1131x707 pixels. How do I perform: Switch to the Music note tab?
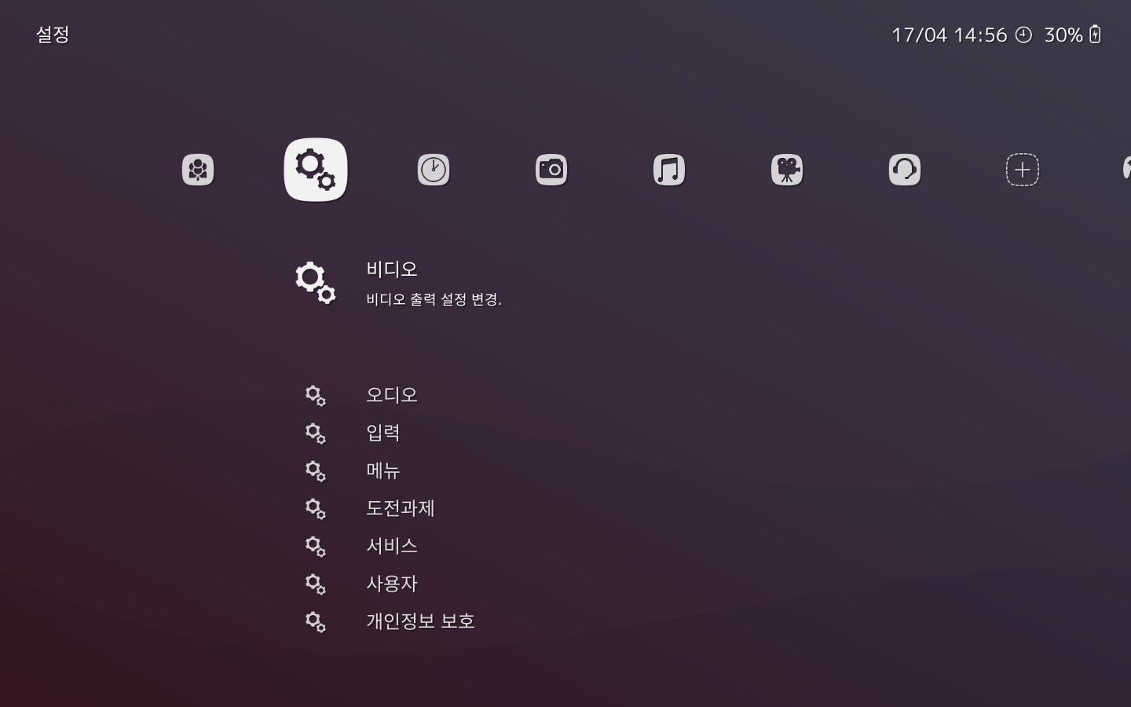pos(669,170)
